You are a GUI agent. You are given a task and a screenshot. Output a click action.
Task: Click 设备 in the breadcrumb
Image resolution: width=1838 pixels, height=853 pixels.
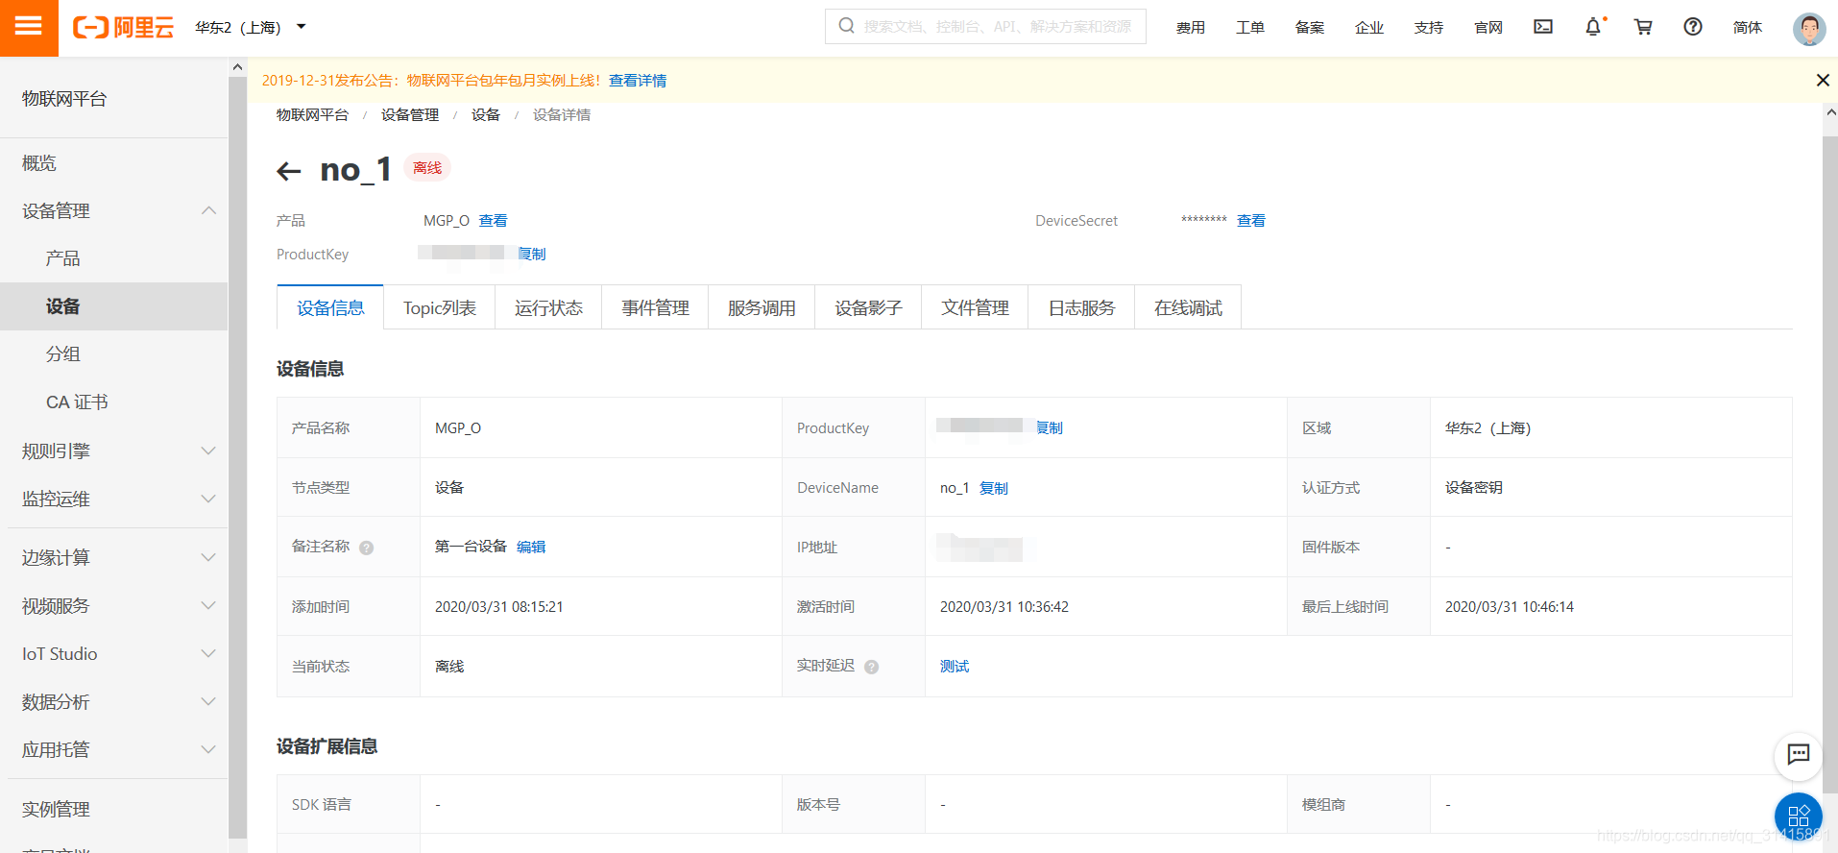point(486,114)
